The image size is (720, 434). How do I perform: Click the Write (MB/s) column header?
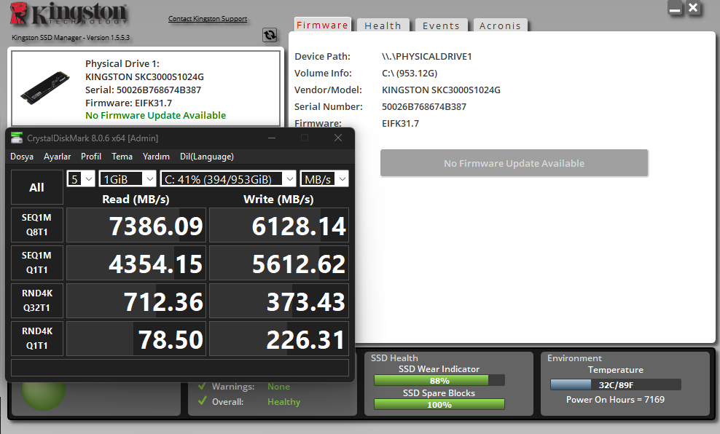(x=278, y=199)
